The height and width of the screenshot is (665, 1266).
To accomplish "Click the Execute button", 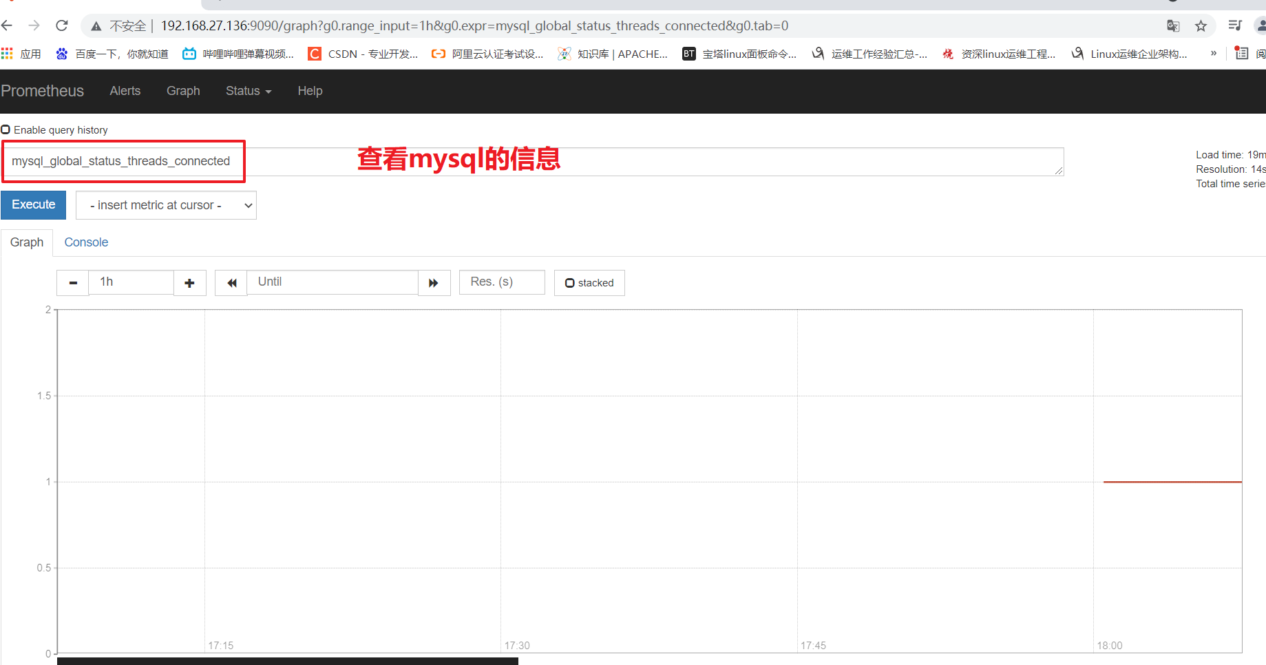I will 33,204.
